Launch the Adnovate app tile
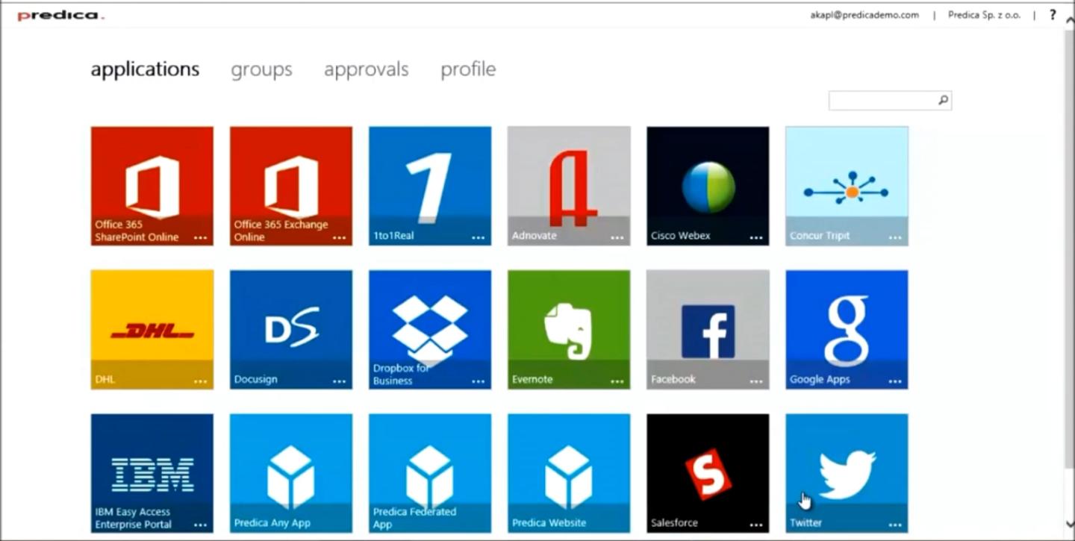The width and height of the screenshot is (1075, 541). [569, 186]
